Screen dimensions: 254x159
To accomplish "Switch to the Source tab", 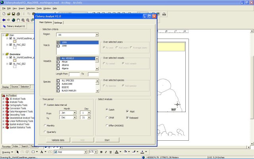I will [15, 87].
